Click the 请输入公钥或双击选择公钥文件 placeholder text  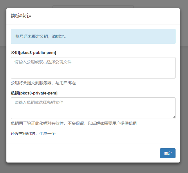[43, 62]
